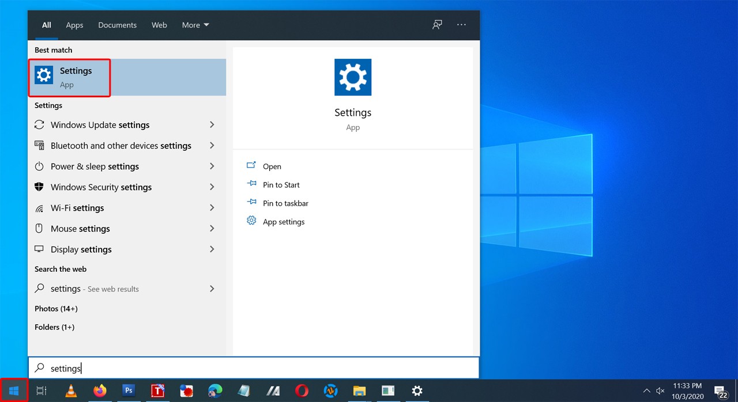Click 'Bluetooth and other devices settings' text
Image resolution: width=738 pixels, height=402 pixels.
tap(121, 146)
